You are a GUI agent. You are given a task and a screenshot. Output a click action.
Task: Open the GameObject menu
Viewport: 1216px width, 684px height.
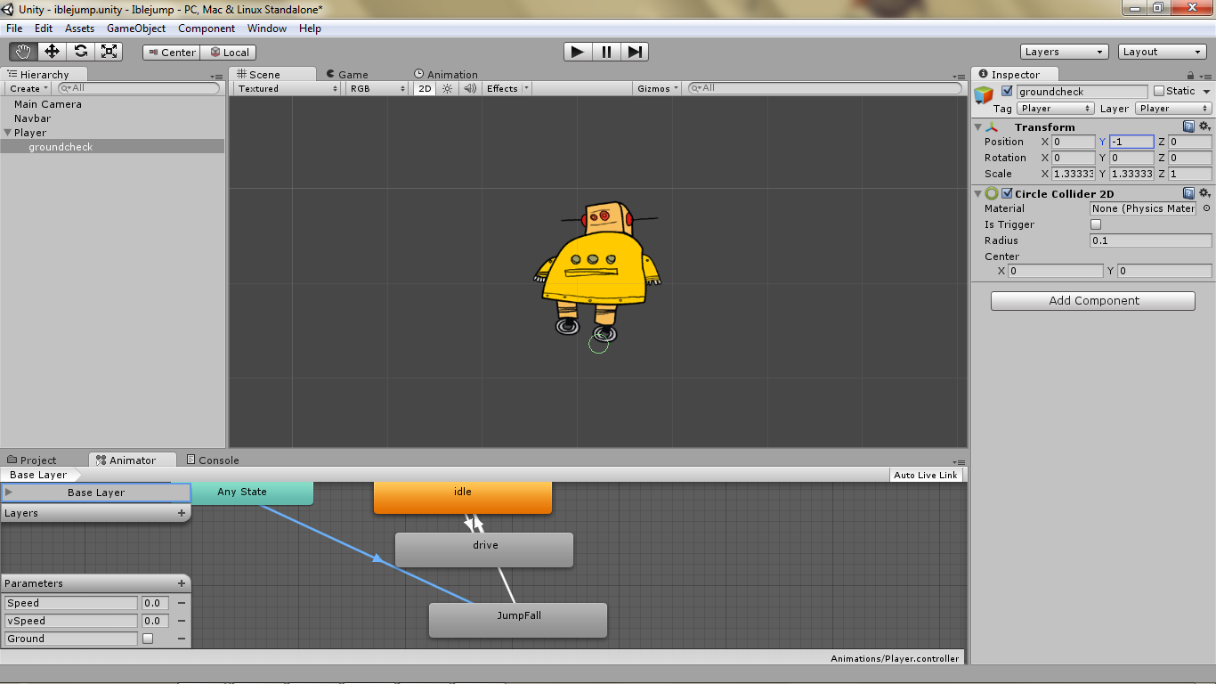coord(136,28)
